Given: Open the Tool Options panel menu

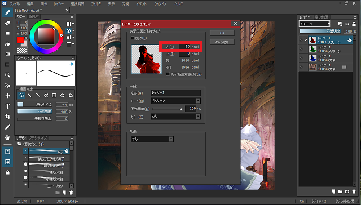Looking at the screenshot, I should 73,58.
